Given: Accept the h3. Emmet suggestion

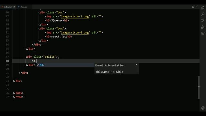Looking at the screenshot, I should pyautogui.click(x=65, y=65).
